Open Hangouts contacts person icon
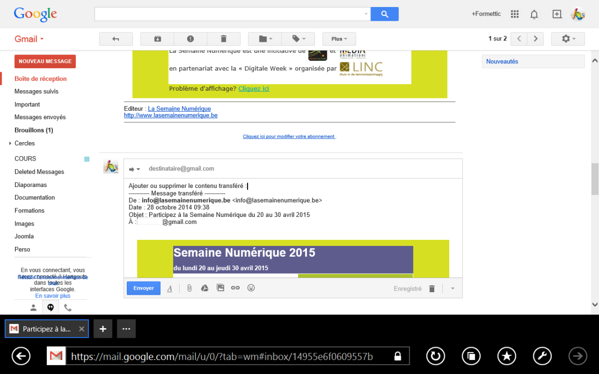This screenshot has height=374, width=599. click(33, 308)
